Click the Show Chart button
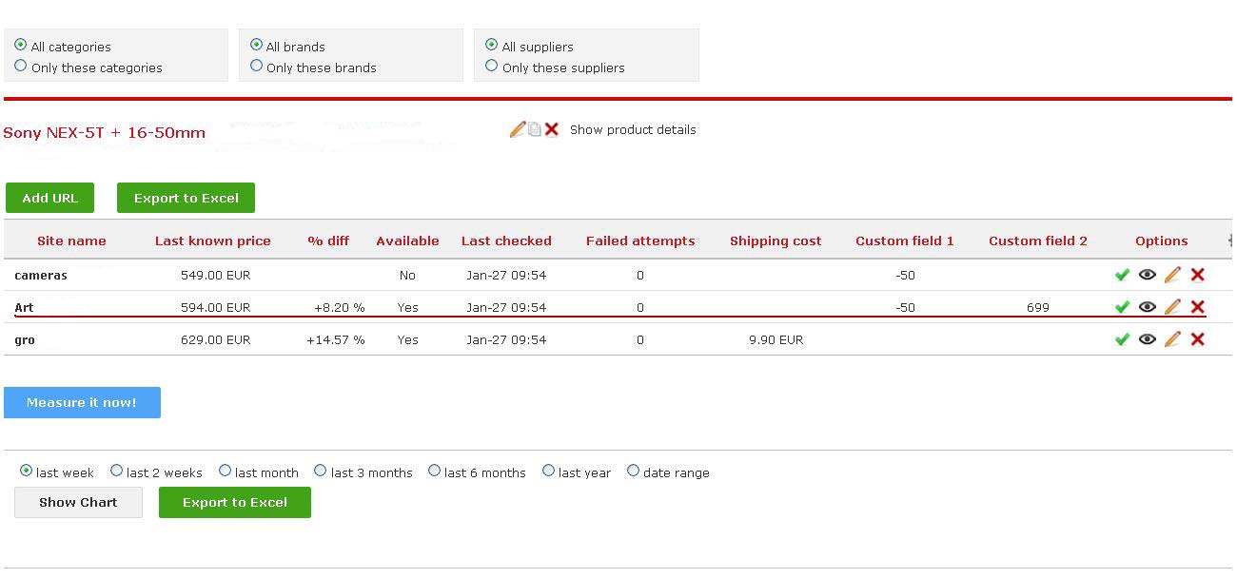Viewport: 1237px width, 578px height. pos(78,502)
